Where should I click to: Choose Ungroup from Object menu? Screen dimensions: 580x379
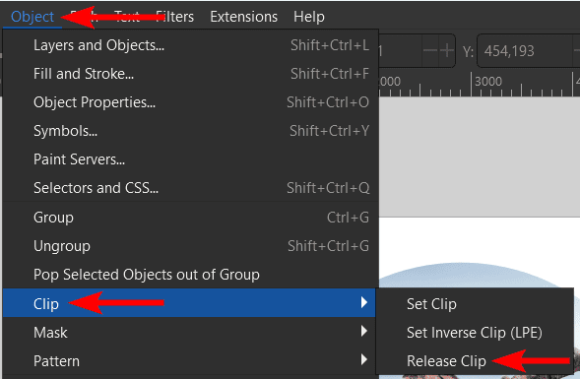(x=190, y=246)
